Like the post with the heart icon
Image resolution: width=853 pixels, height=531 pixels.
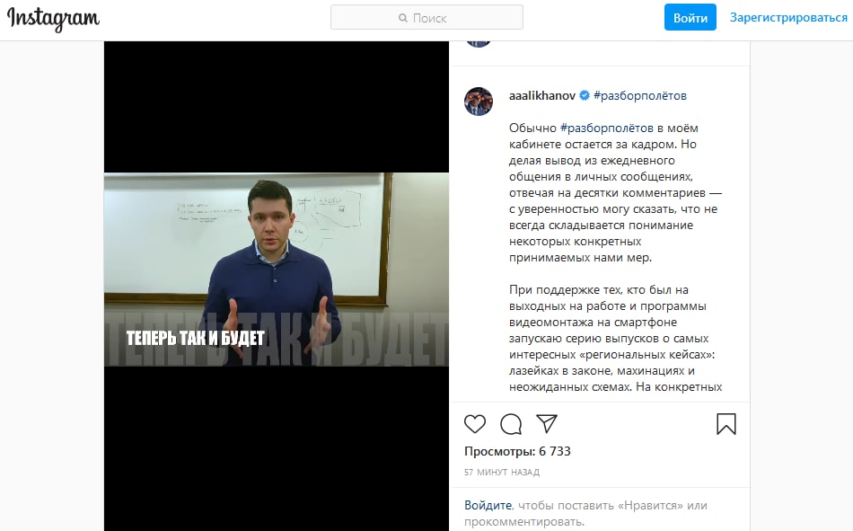pos(475,424)
